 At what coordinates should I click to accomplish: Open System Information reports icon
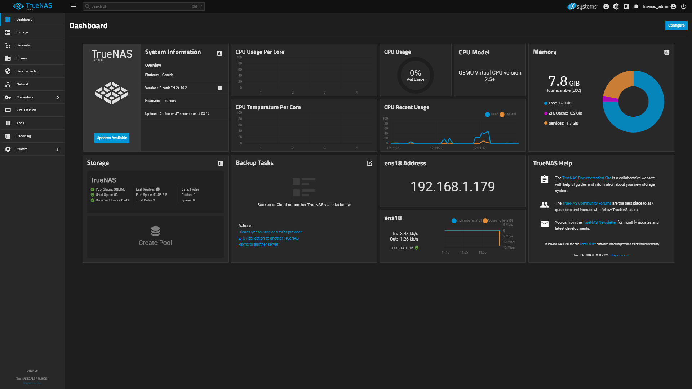pyautogui.click(x=219, y=53)
